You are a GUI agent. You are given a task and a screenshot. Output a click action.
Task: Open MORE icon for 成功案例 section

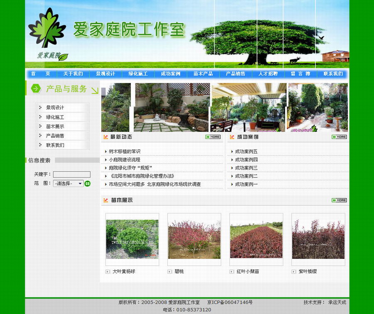coord(339,137)
